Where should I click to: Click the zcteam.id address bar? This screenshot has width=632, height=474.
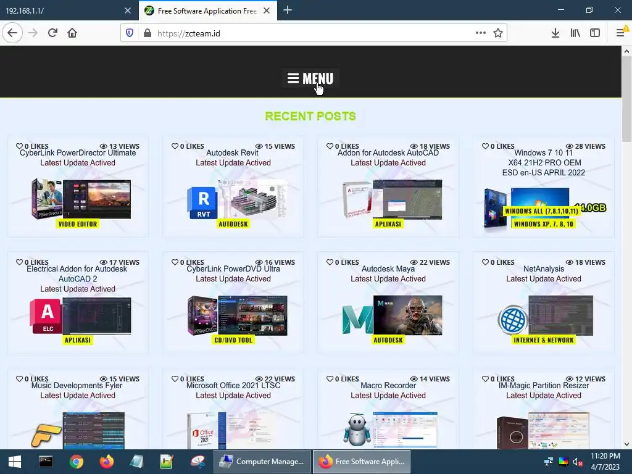click(314, 33)
